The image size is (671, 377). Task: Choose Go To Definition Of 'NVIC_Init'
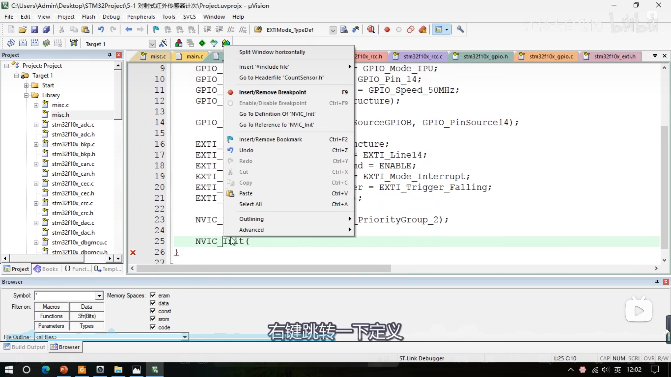[x=277, y=114]
